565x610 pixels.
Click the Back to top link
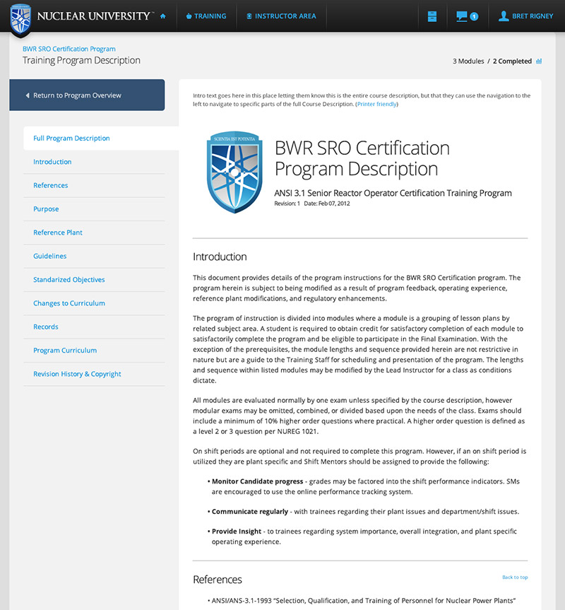coord(515,577)
